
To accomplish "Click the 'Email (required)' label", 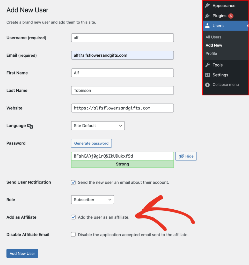I will 21,55.
